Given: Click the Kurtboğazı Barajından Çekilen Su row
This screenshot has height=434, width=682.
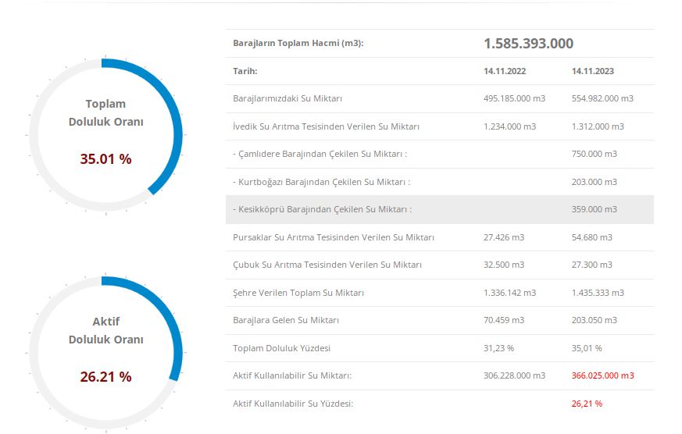Looking at the screenshot, I should 321,182.
